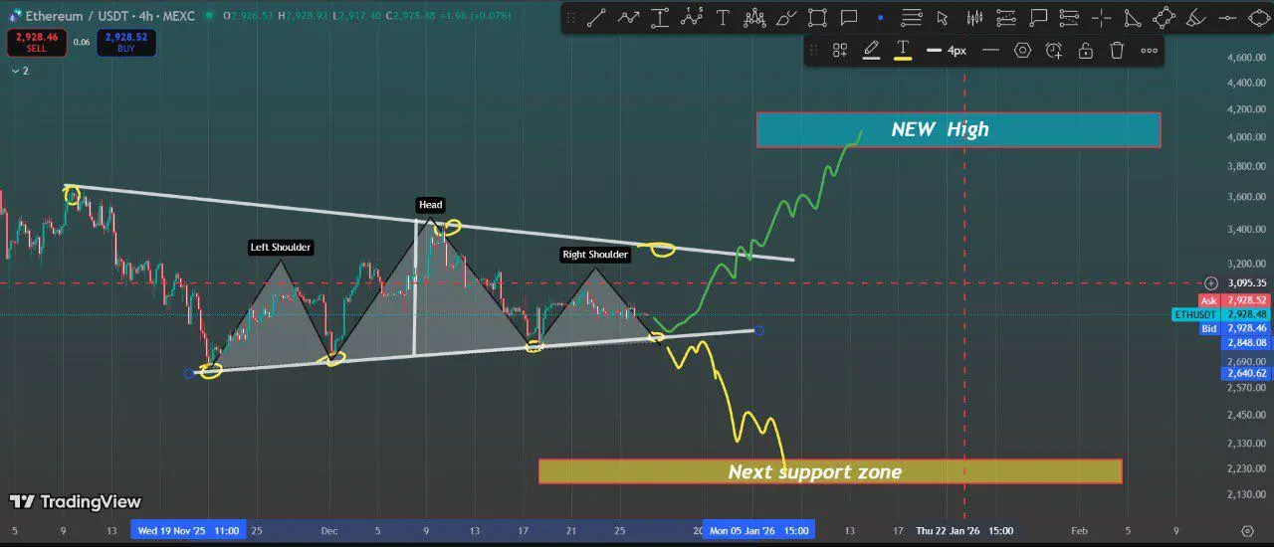Screen dimensions: 1274x547
Task: Select the Highlighter tool
Action: pos(1196,18)
